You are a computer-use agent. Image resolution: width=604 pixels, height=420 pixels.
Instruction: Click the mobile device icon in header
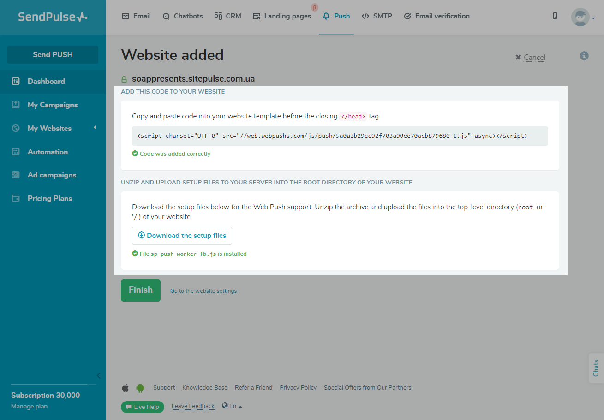(x=555, y=16)
